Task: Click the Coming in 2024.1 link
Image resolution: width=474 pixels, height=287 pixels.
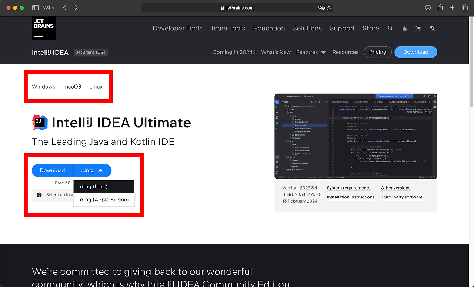Action: tap(234, 52)
